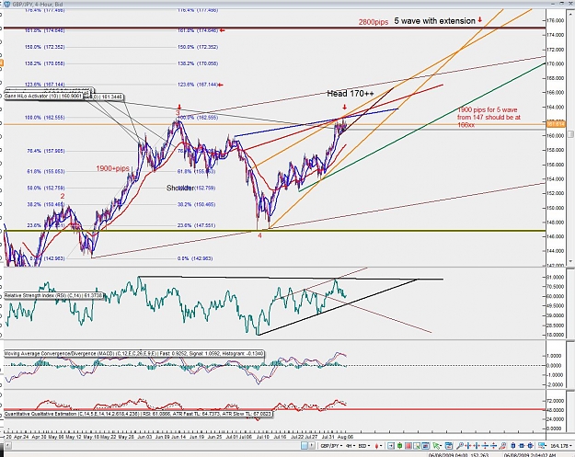Open the monitor layout icon dropdown

[x=542, y=446]
